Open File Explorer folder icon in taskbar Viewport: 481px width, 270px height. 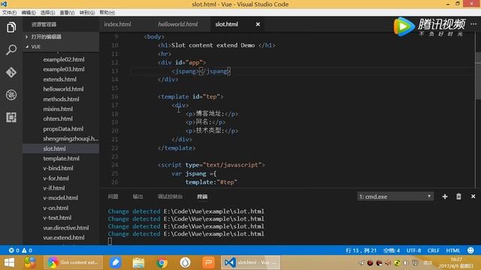pyautogui.click(x=138, y=262)
